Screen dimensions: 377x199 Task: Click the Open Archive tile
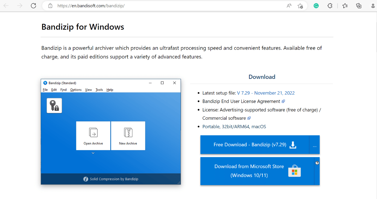[x=93, y=136]
